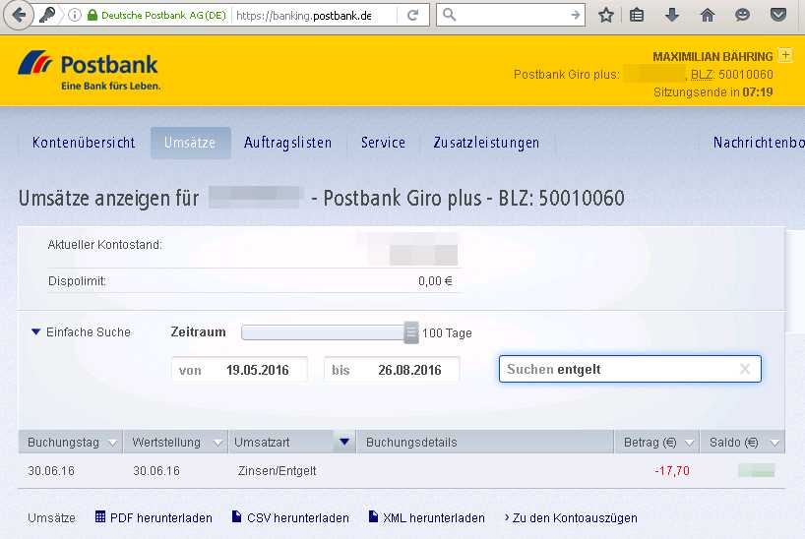Follow the Zu den Kontoauszügen link
Viewport: 805px width, 539px height.
(571, 517)
